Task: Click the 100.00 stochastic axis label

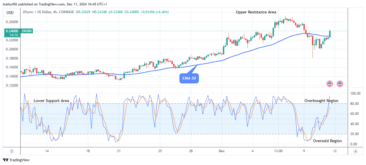Action: coord(355,93)
